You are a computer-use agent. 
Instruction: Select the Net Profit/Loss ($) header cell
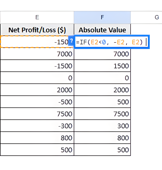click(37, 30)
